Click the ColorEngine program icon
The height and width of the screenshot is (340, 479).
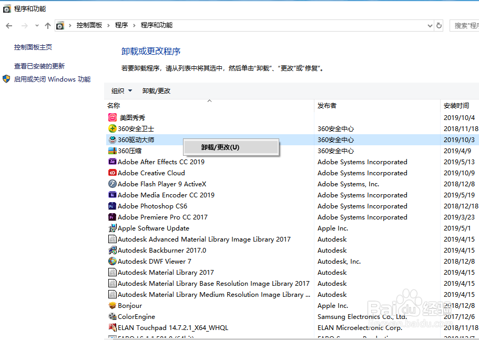point(113,316)
